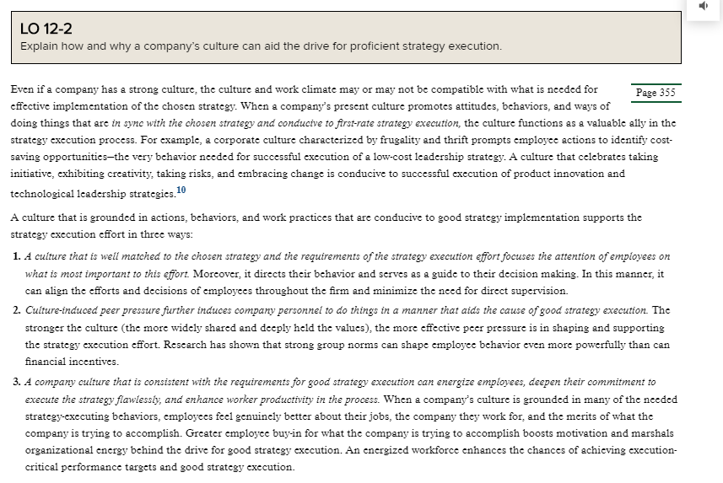Click the read-aloud speaker icon
The width and height of the screenshot is (723, 483).
click(x=704, y=6)
